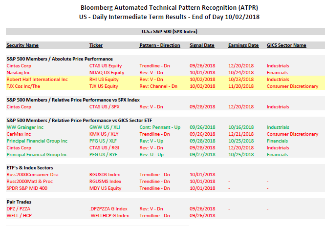
Task: Select the 10/24/2018 earnings date for Nasdaq
Action: (x=241, y=73)
